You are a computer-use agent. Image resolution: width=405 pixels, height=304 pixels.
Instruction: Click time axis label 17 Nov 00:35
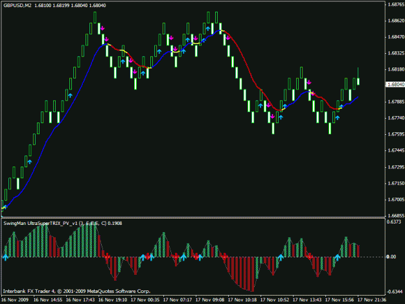[x=145, y=300]
